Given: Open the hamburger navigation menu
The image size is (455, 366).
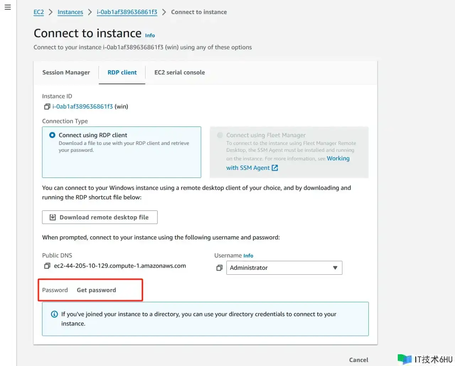Looking at the screenshot, I should [8, 7].
